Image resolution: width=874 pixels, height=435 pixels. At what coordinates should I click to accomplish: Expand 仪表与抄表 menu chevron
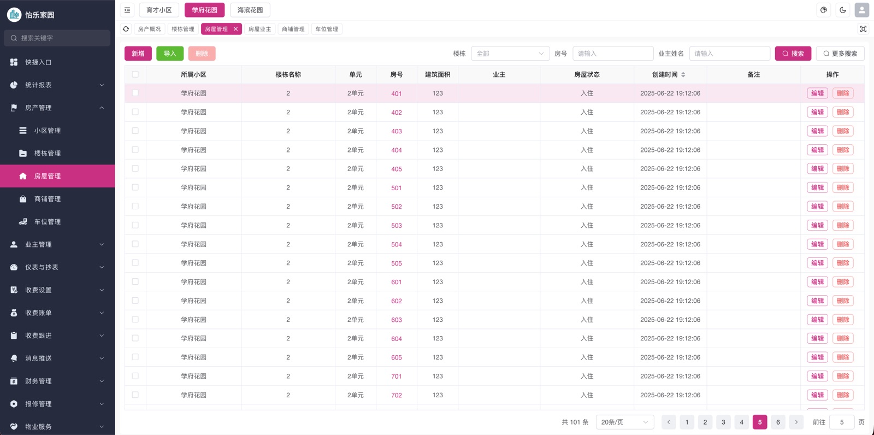(x=102, y=267)
